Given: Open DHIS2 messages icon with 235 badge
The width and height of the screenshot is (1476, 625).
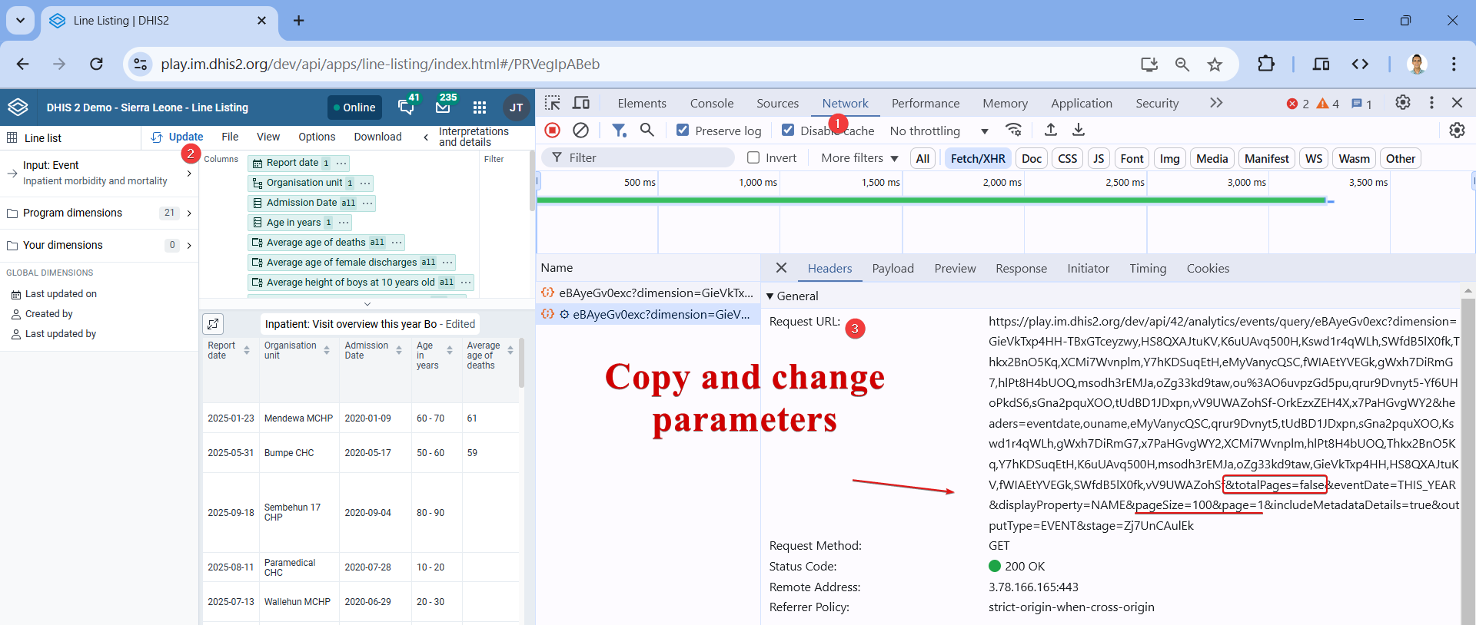Looking at the screenshot, I should pos(444,107).
